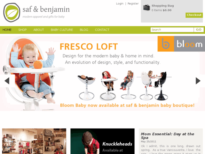
Task: Open the shopping bag icon
Action: click(x=146, y=8)
